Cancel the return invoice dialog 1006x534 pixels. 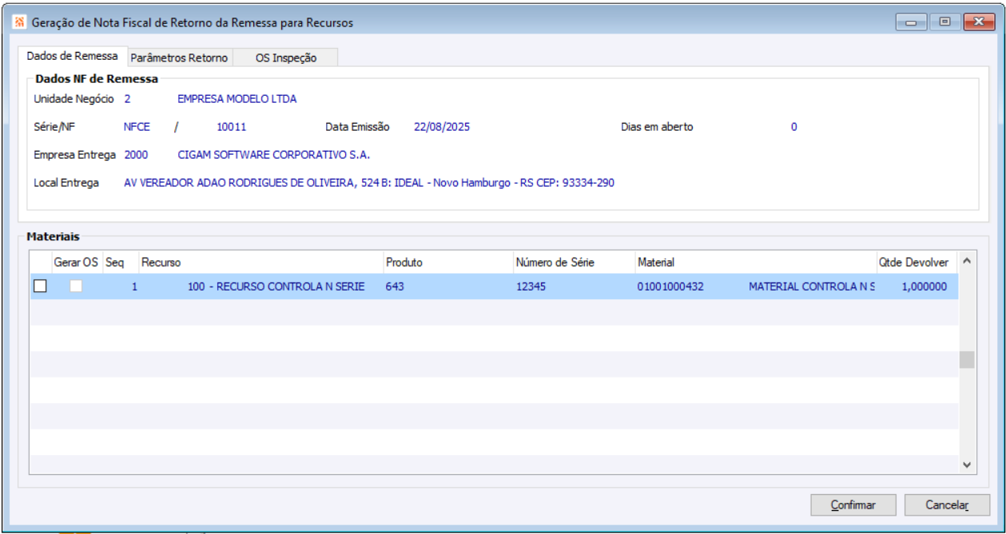coord(947,505)
